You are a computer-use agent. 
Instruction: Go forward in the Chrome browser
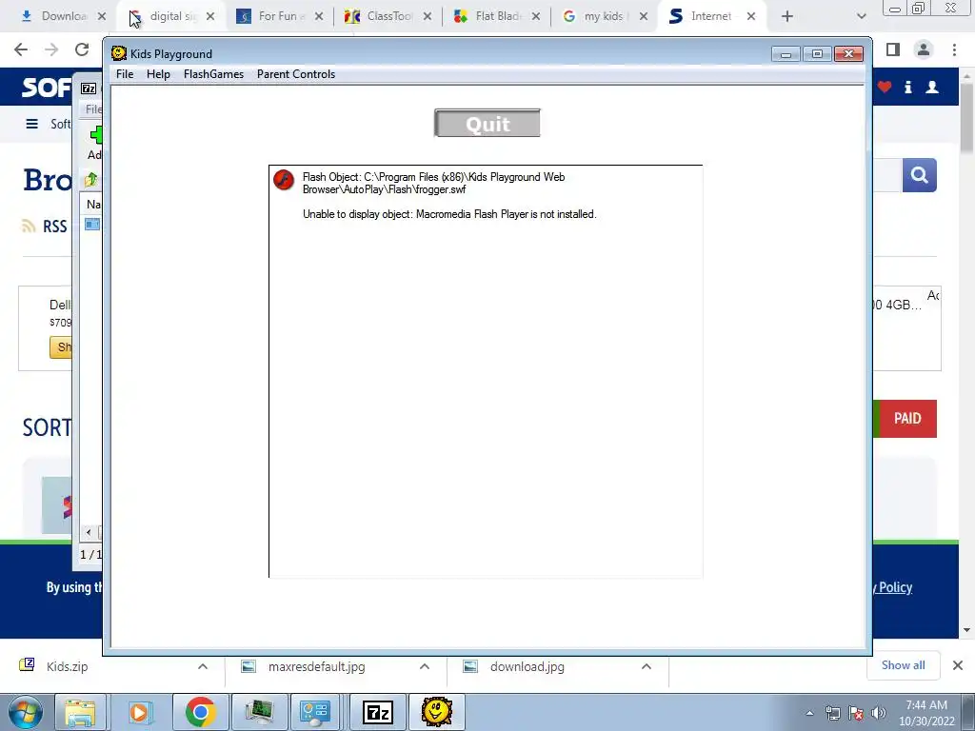click(51, 49)
